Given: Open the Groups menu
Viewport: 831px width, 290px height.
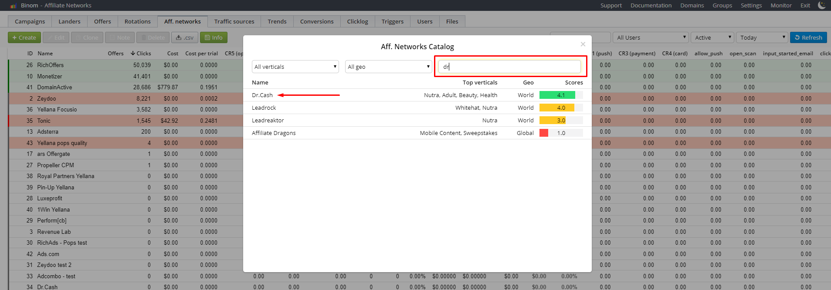Looking at the screenshot, I should 722,5.
